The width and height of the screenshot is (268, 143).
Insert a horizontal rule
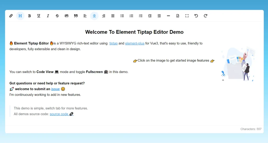[168, 16]
